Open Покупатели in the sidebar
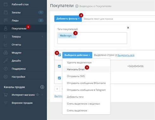155x120 pixels. pyautogui.click(x=19, y=29)
